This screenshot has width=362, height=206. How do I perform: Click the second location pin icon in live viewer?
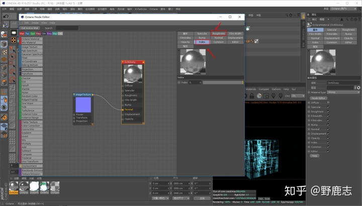pyautogui.click(x=281, y=95)
